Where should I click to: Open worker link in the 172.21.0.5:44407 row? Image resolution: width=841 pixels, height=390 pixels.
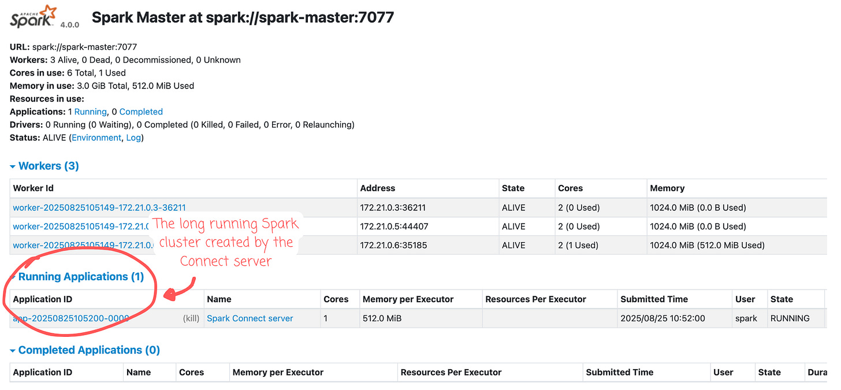pos(82,226)
